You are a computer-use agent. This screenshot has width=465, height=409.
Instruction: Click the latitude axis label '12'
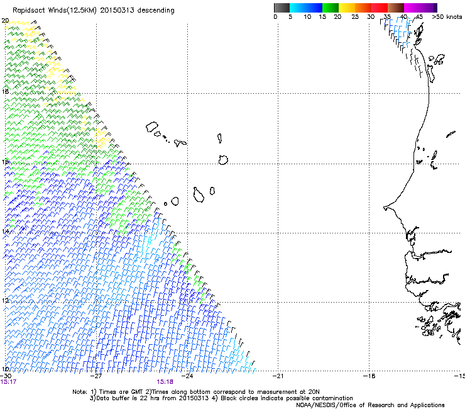pos(5,300)
